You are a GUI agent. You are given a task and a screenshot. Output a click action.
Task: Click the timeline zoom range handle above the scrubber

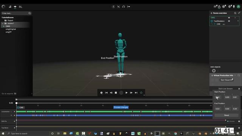coord(16,100)
